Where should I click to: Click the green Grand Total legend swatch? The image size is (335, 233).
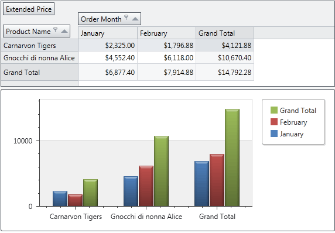274,110
